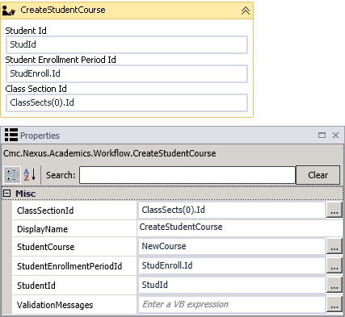The height and width of the screenshot is (317, 345).
Task: Edit StudentEnrollmentPeriodId value StudEnroll.Id in properties
Action: [232, 265]
